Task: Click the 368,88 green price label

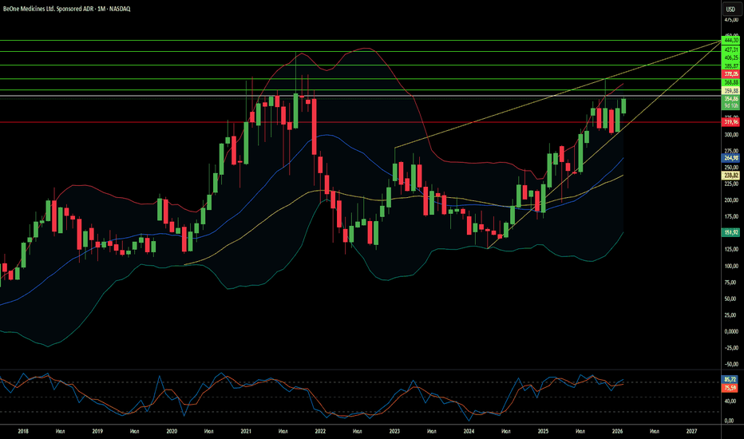Action: 730,82
